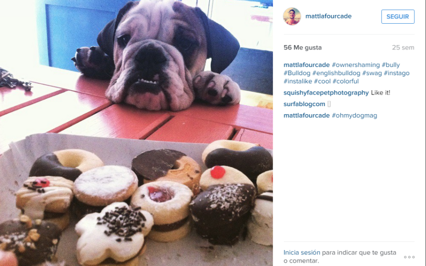426x266 pixels.
Task: Open the #Bulldog hashtag
Action: click(x=297, y=73)
